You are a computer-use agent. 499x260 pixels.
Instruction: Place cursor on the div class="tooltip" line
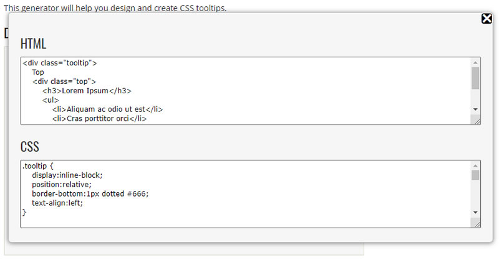coord(60,63)
